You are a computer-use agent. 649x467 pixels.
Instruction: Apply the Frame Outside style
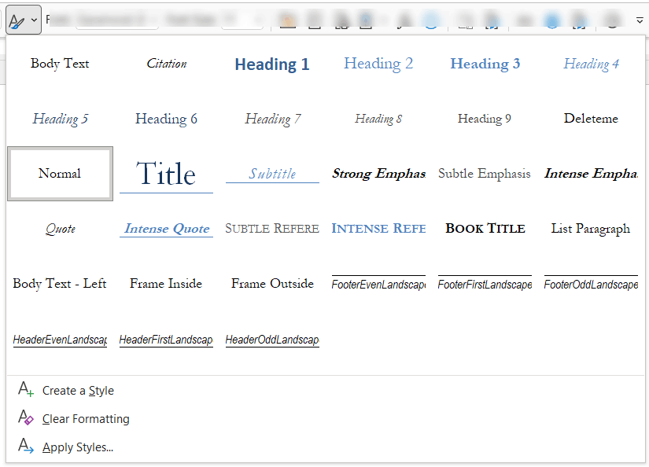click(x=272, y=284)
